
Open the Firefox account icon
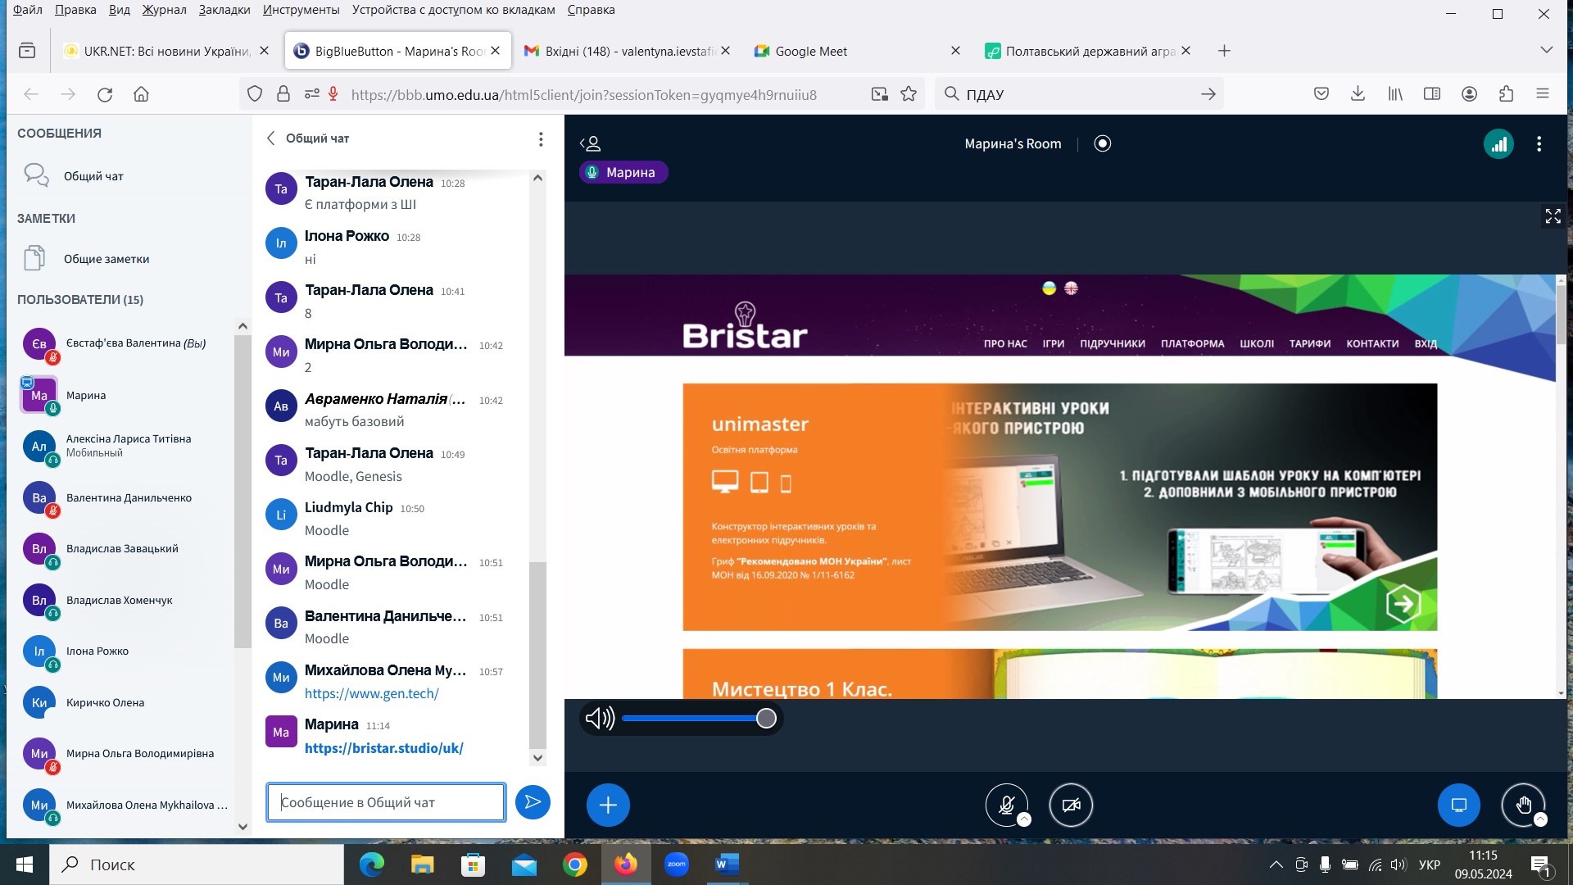click(x=1469, y=94)
